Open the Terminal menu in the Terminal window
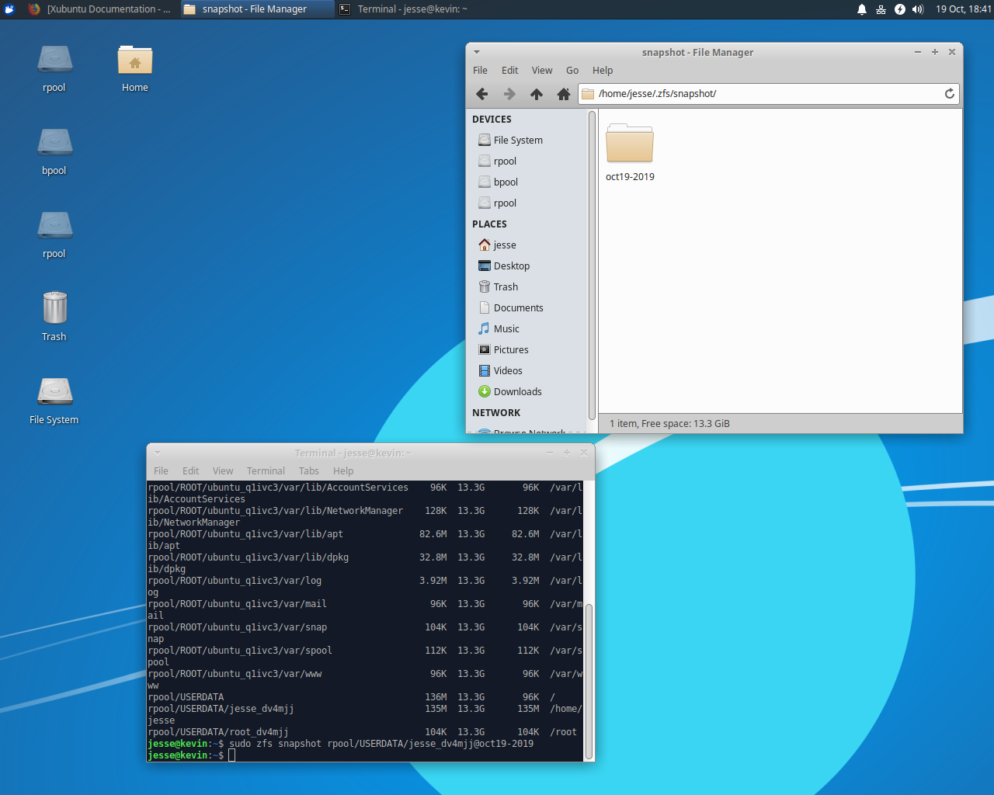The image size is (994, 795). click(266, 471)
